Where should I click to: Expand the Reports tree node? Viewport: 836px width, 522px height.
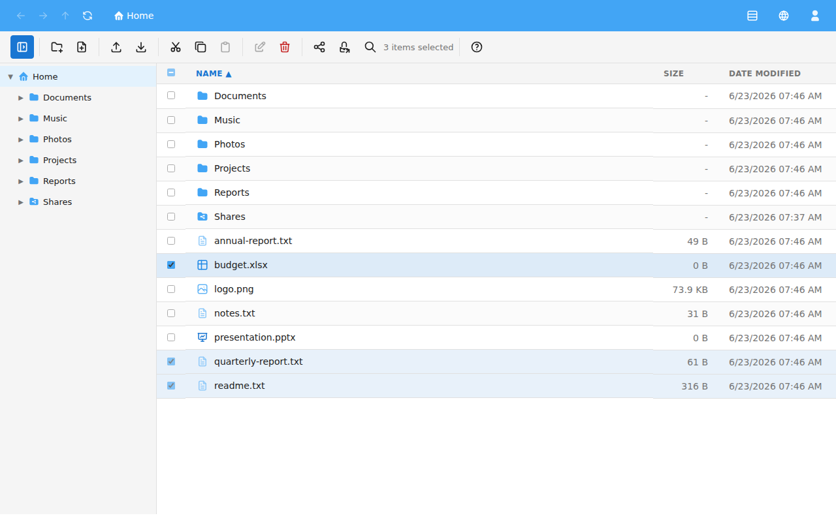click(21, 181)
